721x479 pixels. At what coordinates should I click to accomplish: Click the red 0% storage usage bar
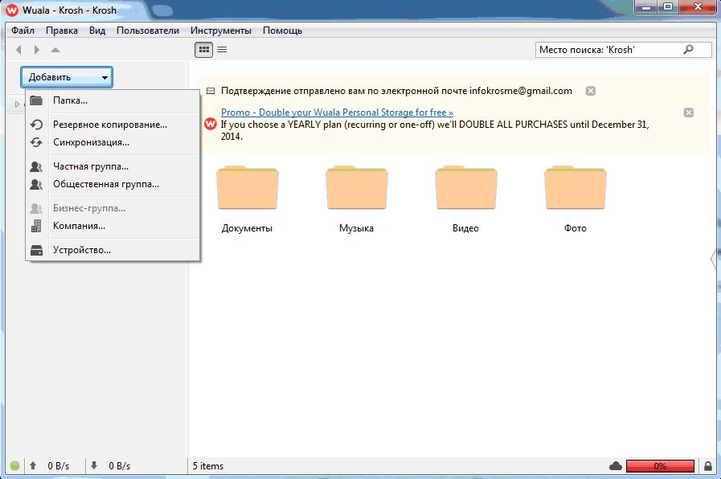tap(660, 466)
